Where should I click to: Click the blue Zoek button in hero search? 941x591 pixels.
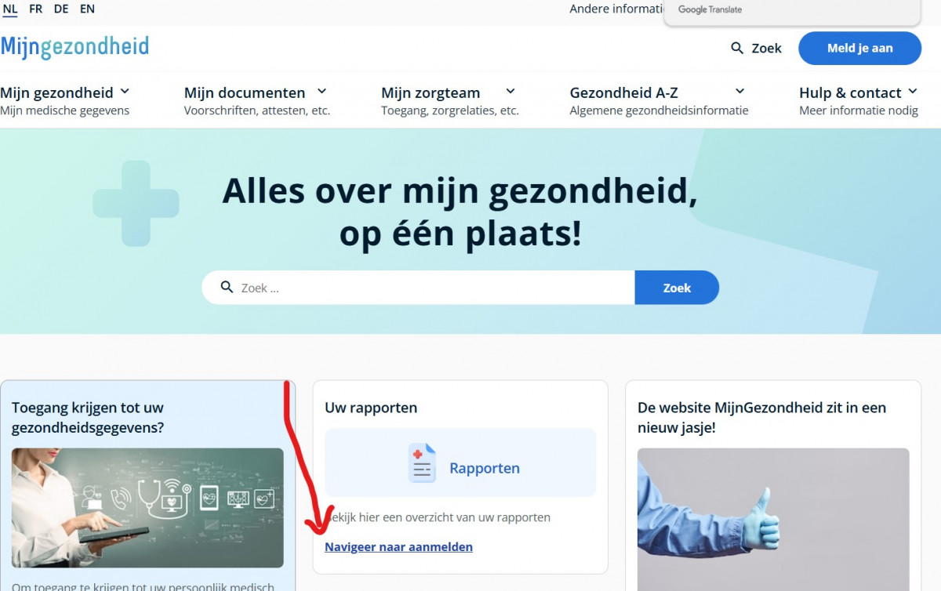(677, 288)
